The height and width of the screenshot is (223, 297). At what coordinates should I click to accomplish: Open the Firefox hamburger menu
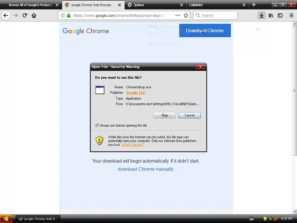tap(291, 15)
